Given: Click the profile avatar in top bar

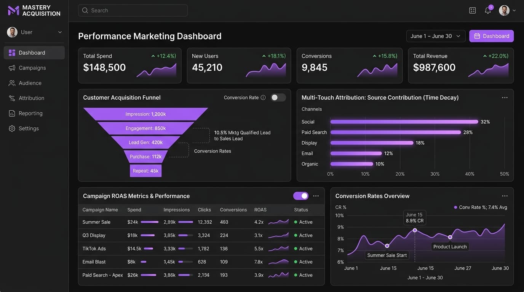Looking at the screenshot, I should [504, 10].
